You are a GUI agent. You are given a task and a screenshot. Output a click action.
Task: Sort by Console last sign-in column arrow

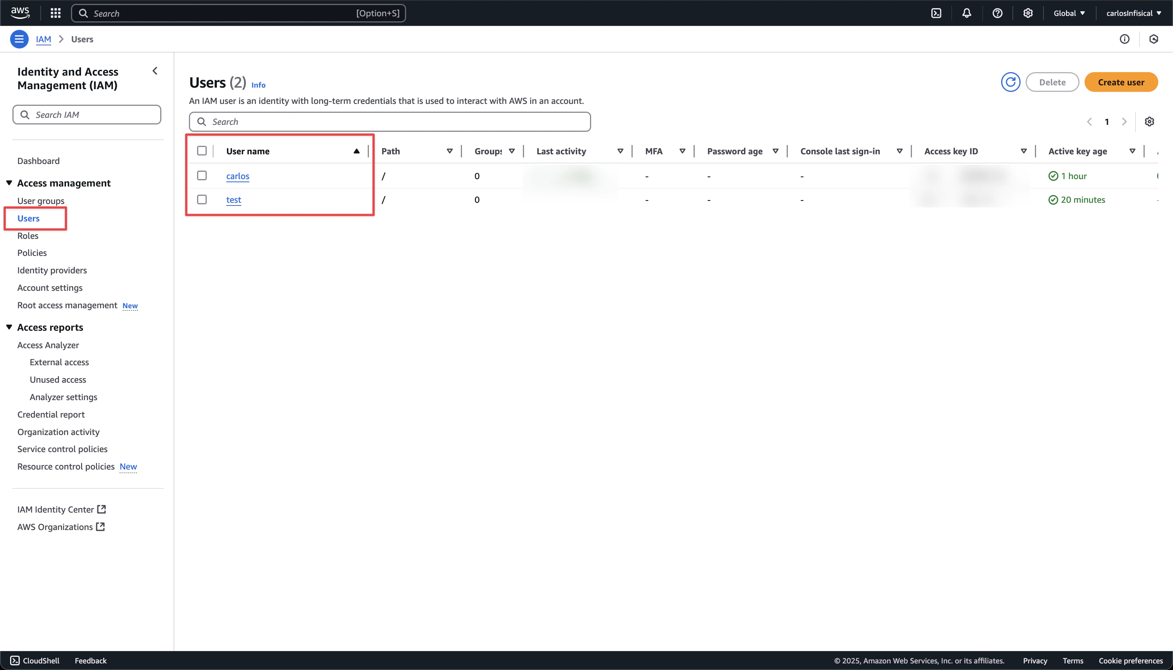coord(900,151)
